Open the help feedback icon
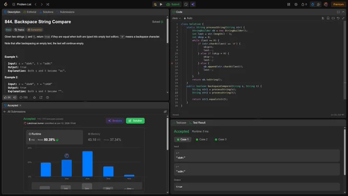 tap(48, 97)
